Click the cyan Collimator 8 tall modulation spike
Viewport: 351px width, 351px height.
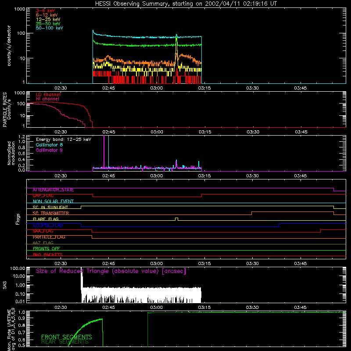pyautogui.click(x=108, y=151)
